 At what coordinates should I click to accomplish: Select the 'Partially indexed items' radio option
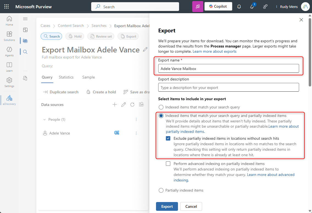161,190
